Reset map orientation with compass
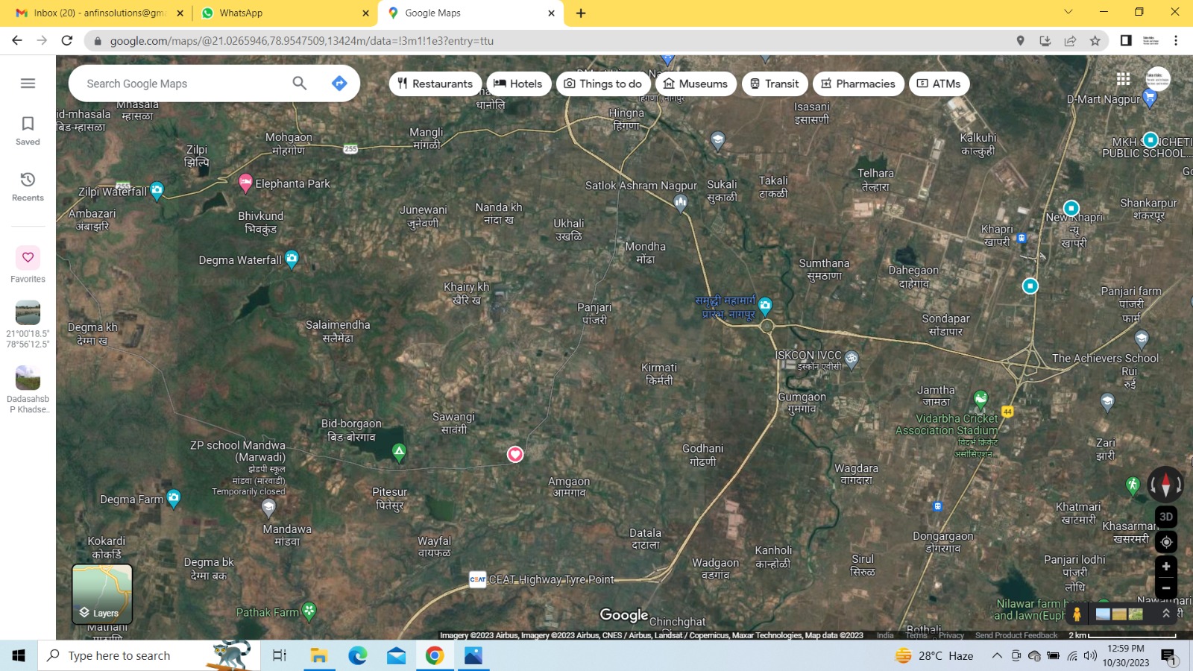 [x=1166, y=485]
